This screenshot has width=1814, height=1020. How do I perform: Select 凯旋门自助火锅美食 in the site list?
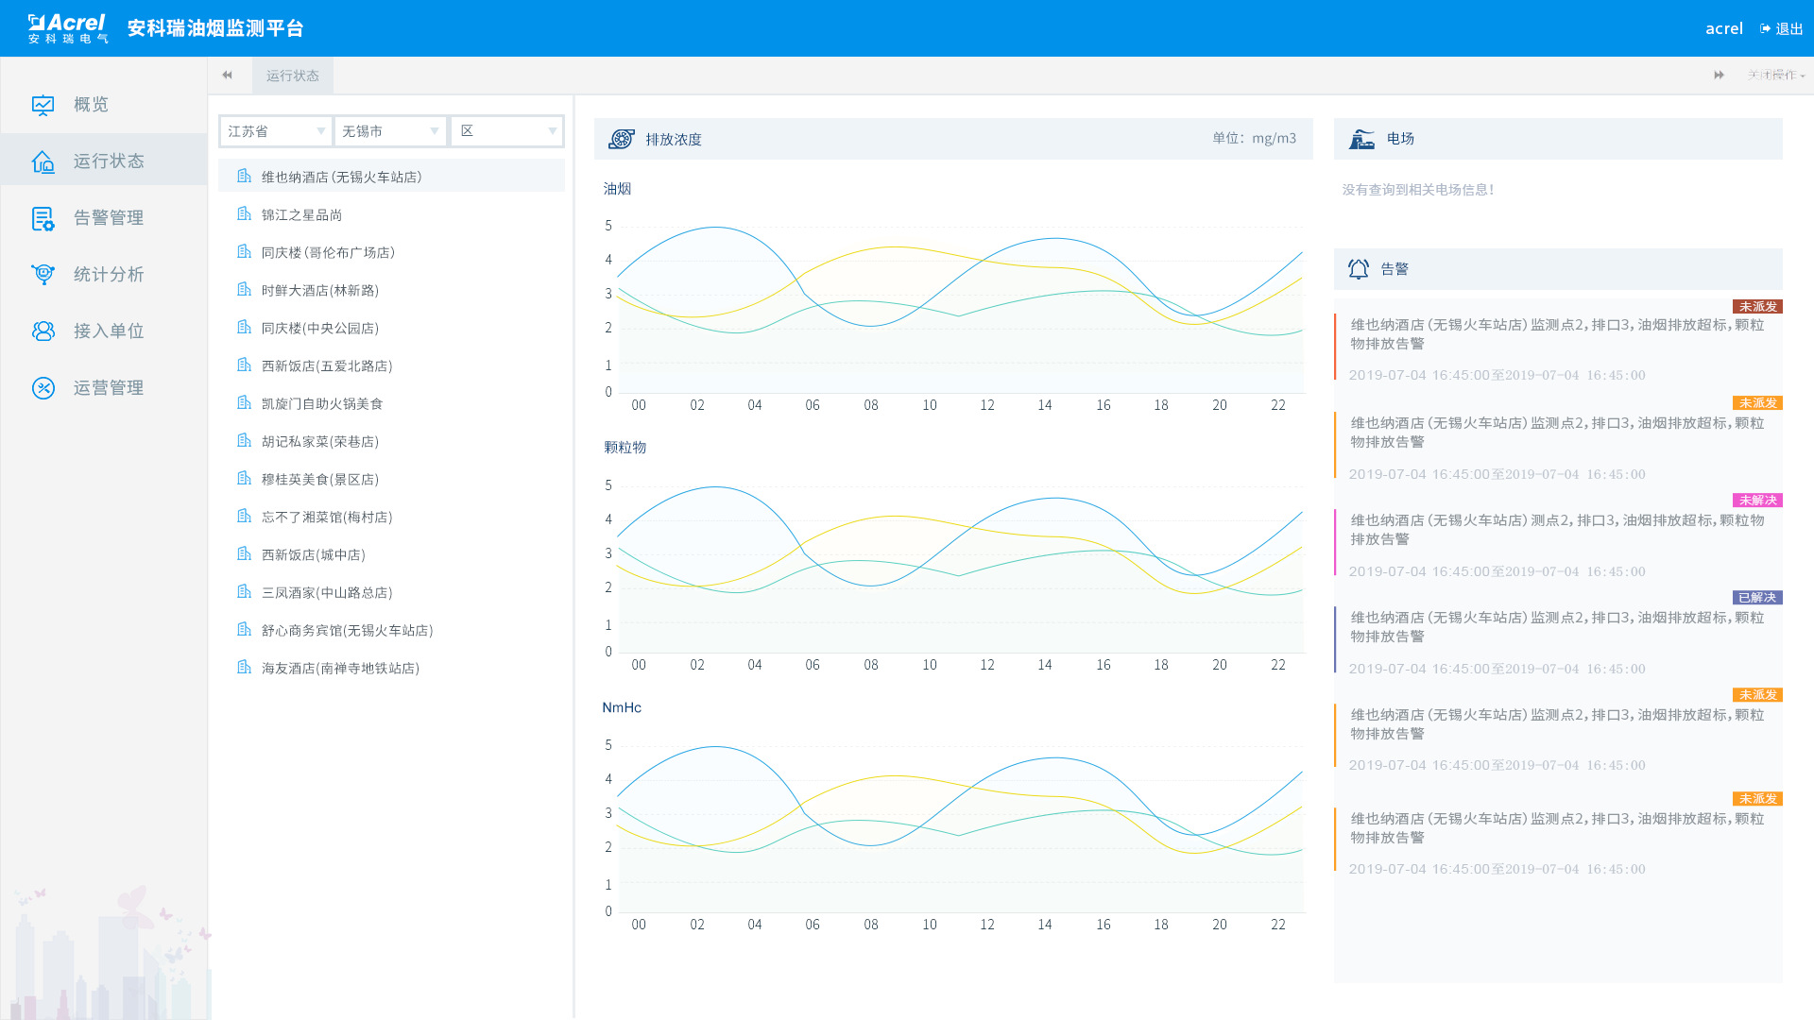click(x=322, y=404)
